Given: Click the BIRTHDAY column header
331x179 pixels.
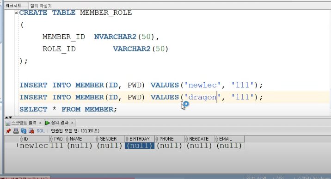Looking at the screenshot, I should click(x=140, y=139).
